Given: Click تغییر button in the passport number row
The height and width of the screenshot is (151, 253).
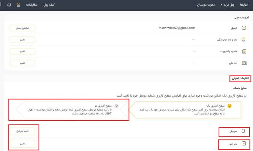Looking at the screenshot, I should [x=23, y=51].
